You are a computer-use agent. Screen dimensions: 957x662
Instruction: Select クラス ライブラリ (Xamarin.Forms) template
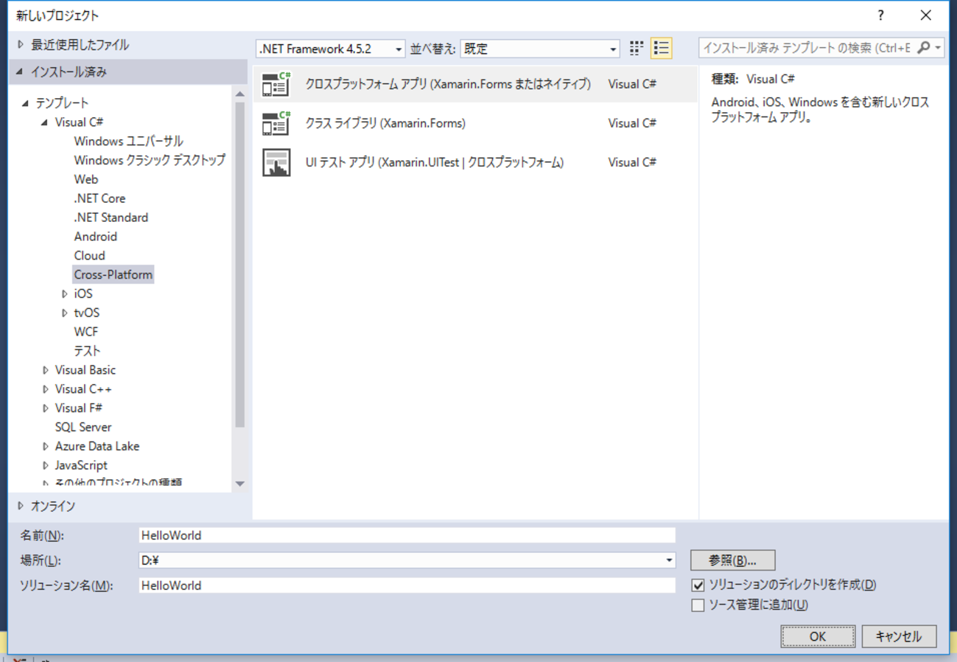pos(475,123)
